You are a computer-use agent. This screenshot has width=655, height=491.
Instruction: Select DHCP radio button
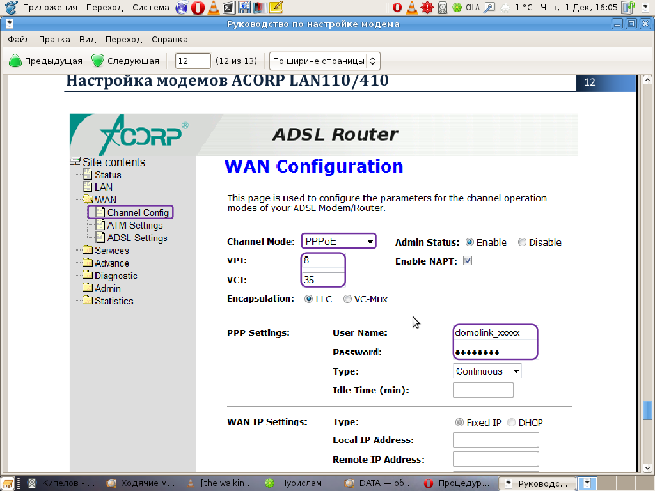(511, 422)
